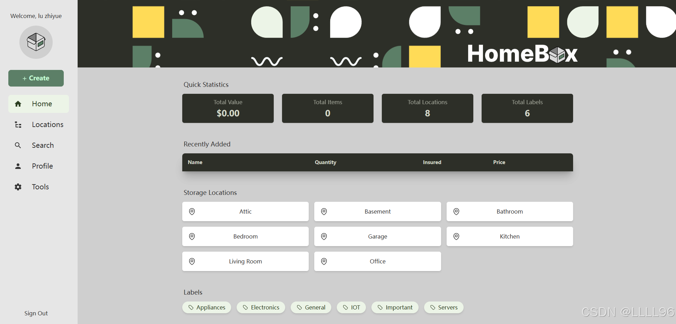Select the General label chip
Image resolution: width=676 pixels, height=324 pixels.
tap(311, 307)
